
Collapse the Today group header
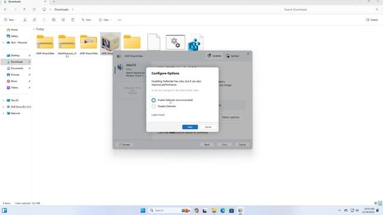[x=34, y=29]
